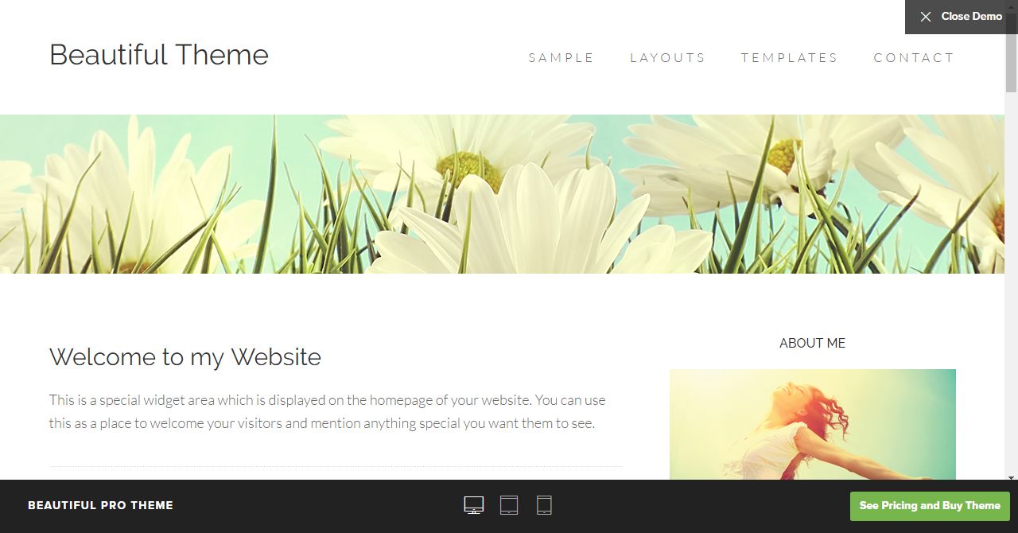Click the daisy header banner image

[x=503, y=194]
